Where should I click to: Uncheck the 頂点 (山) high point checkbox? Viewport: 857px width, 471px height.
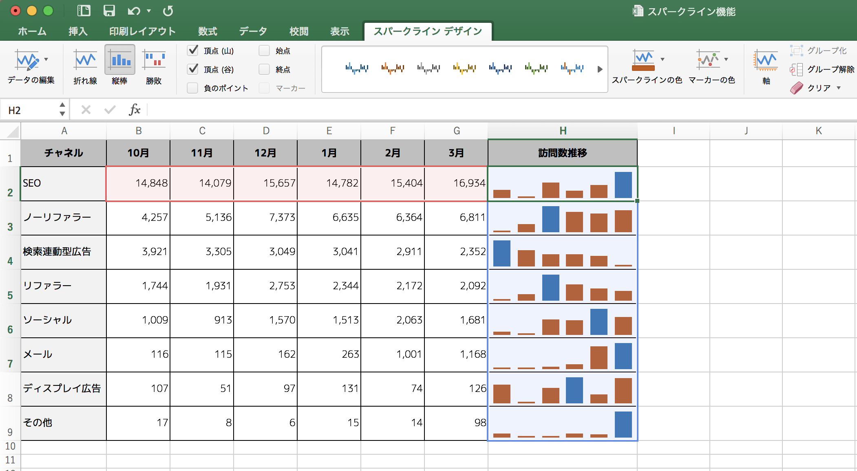(192, 51)
